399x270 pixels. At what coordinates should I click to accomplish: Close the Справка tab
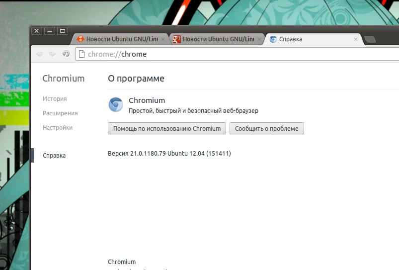point(356,39)
